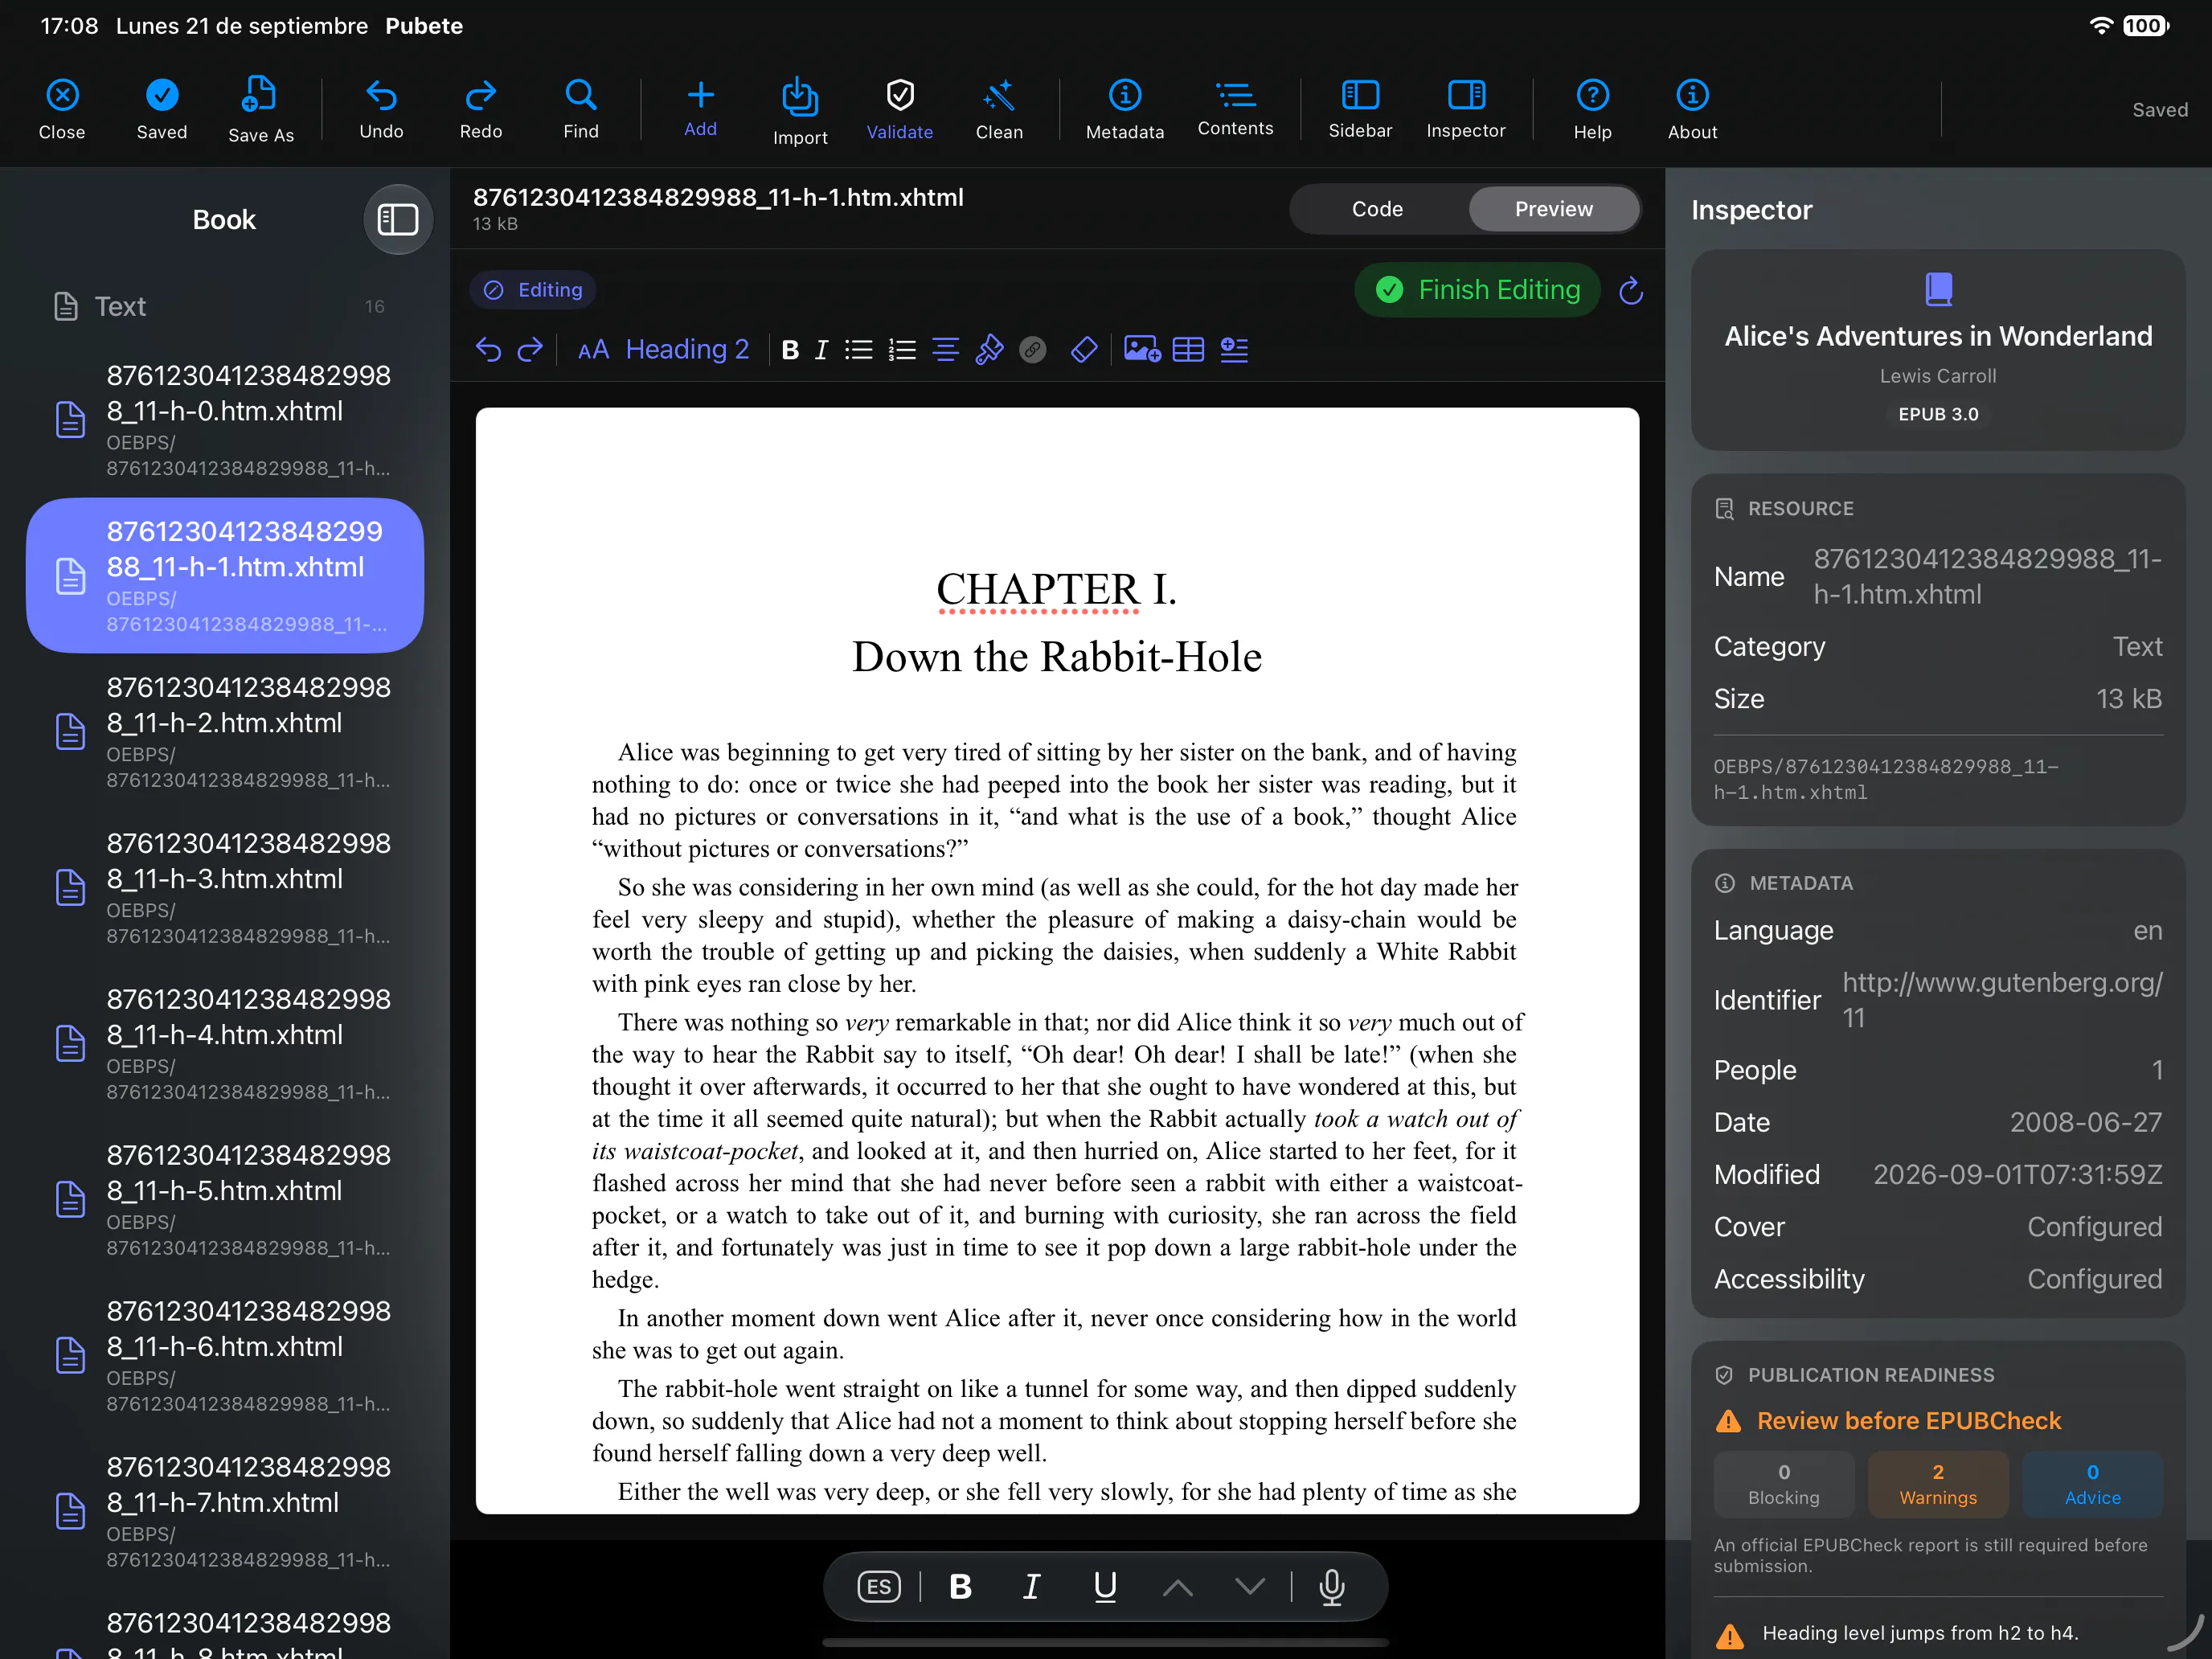Image resolution: width=2212 pixels, height=1659 pixels.
Task: Switch keyboard language with ES key
Action: pos(878,1586)
